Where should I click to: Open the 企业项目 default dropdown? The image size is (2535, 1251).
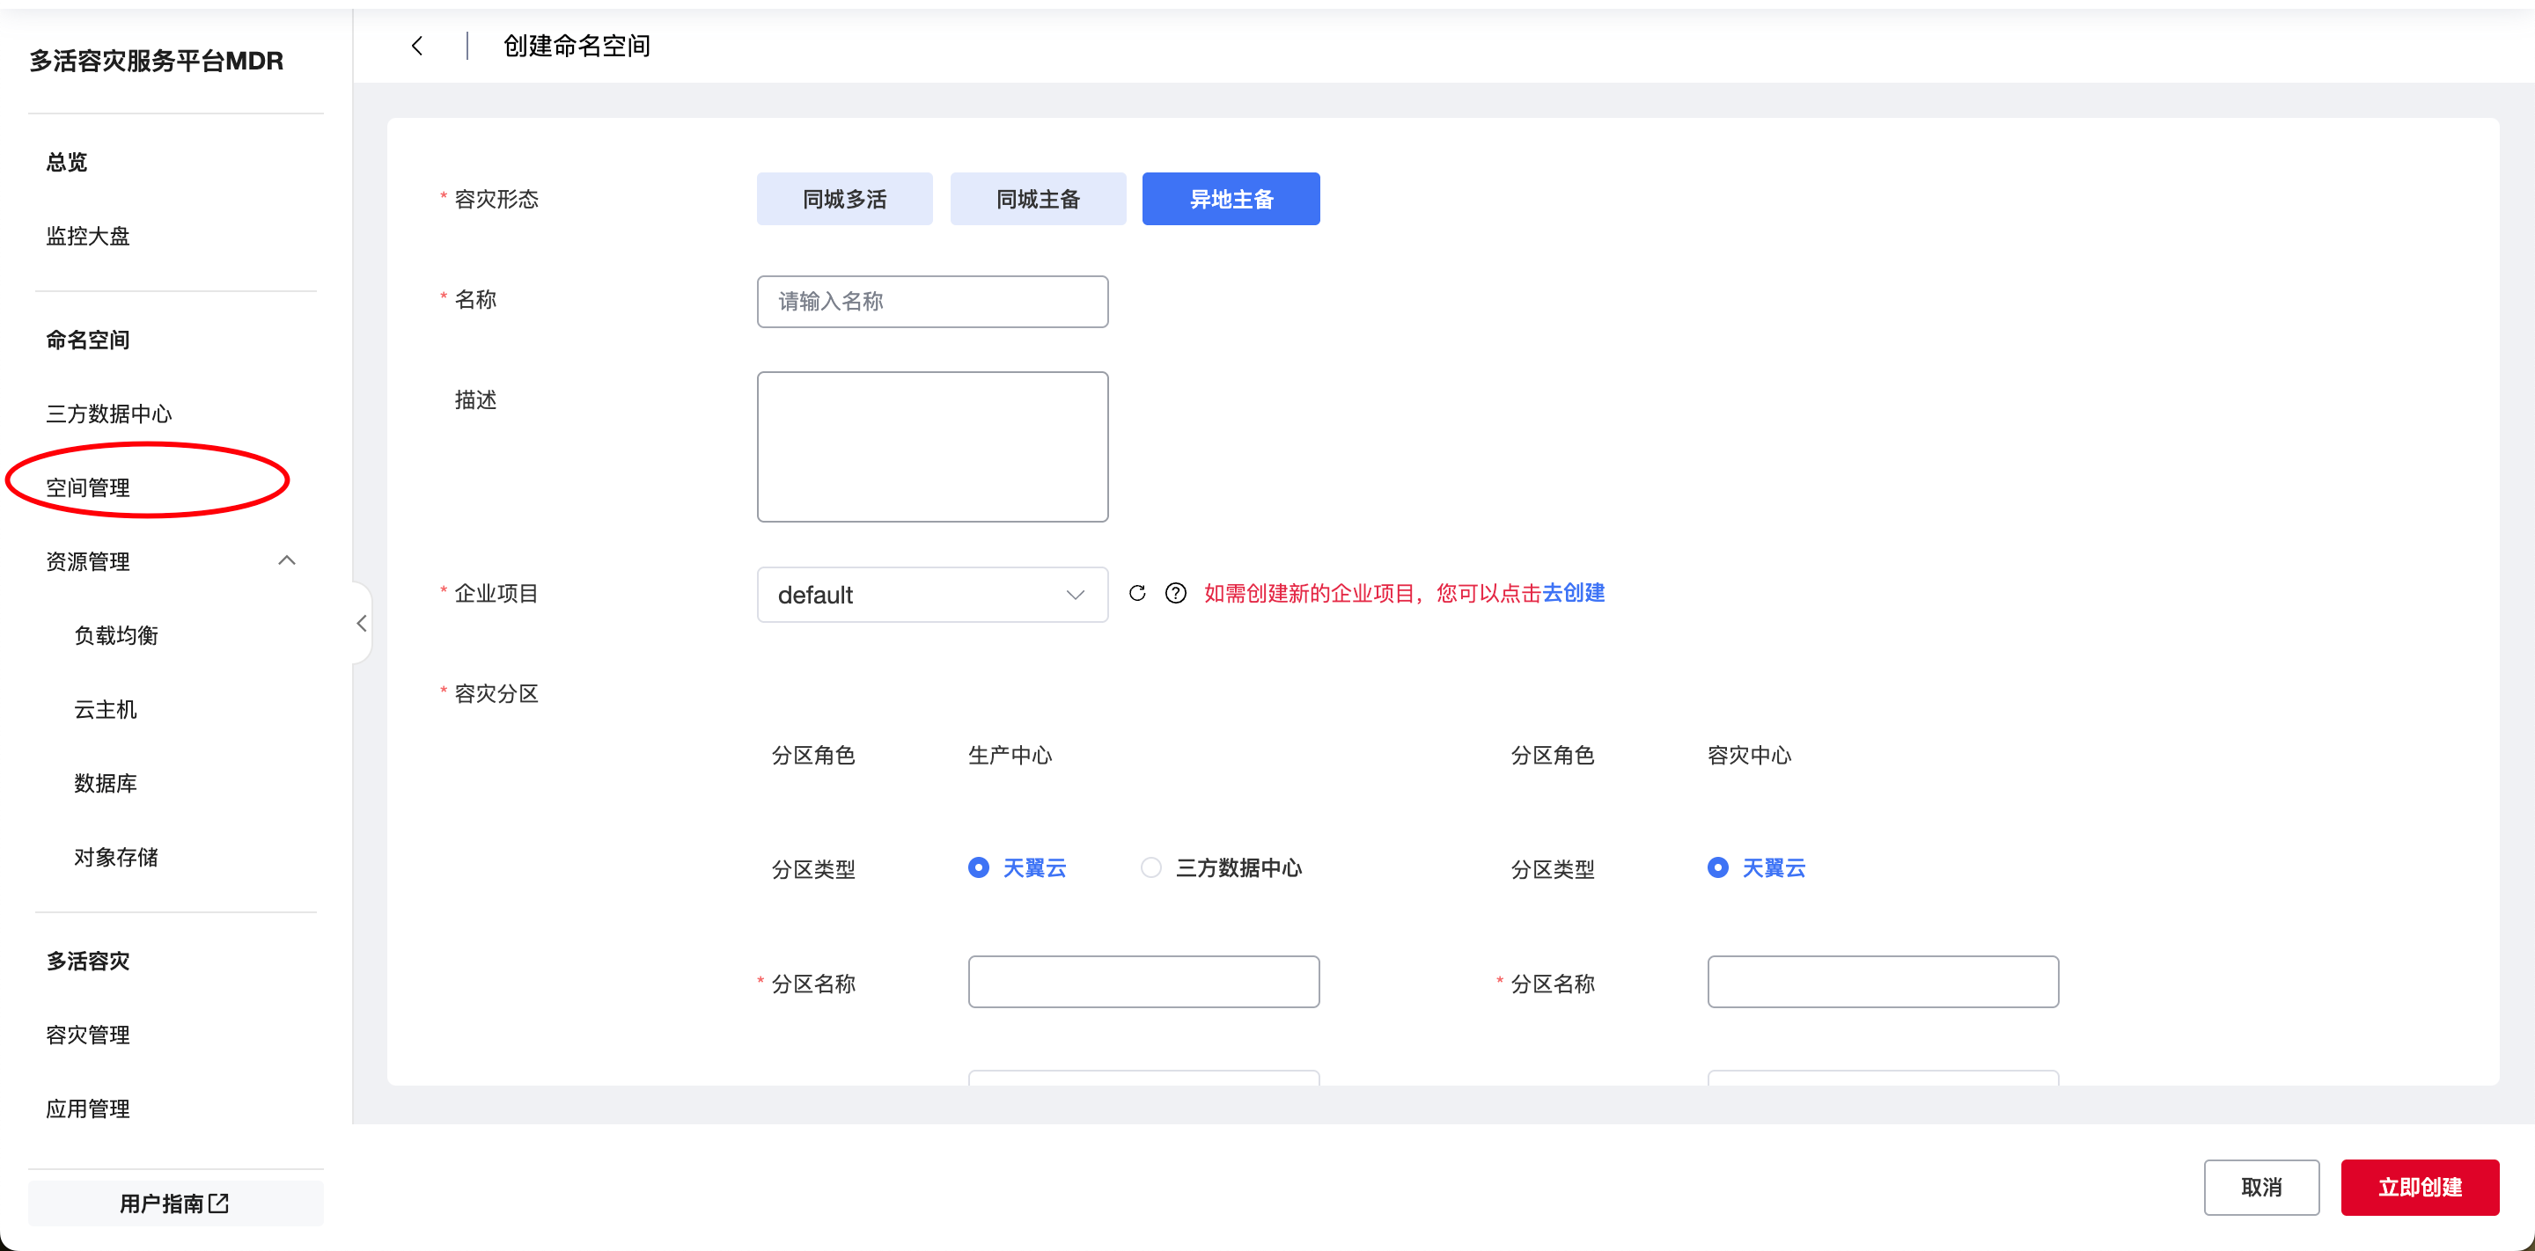931,594
